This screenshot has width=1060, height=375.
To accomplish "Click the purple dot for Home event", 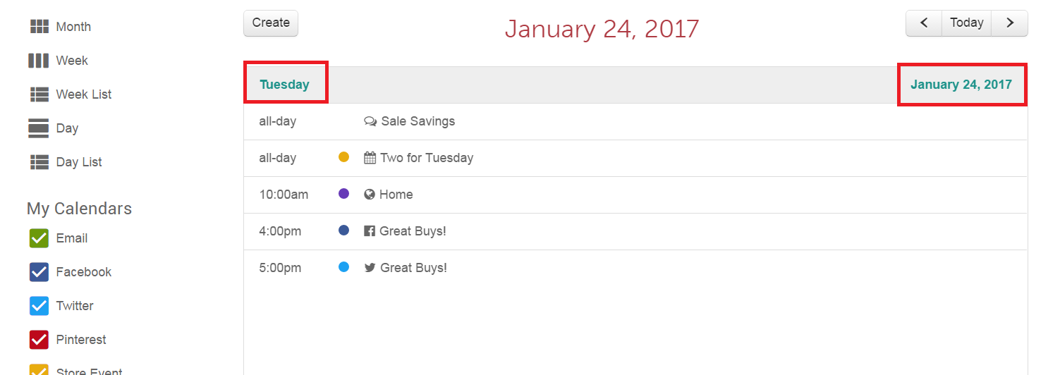I will (344, 193).
